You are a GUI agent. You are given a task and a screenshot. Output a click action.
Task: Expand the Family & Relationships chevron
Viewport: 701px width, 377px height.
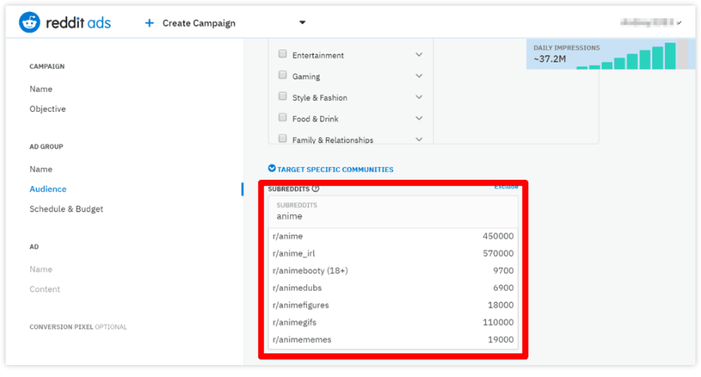(x=419, y=139)
